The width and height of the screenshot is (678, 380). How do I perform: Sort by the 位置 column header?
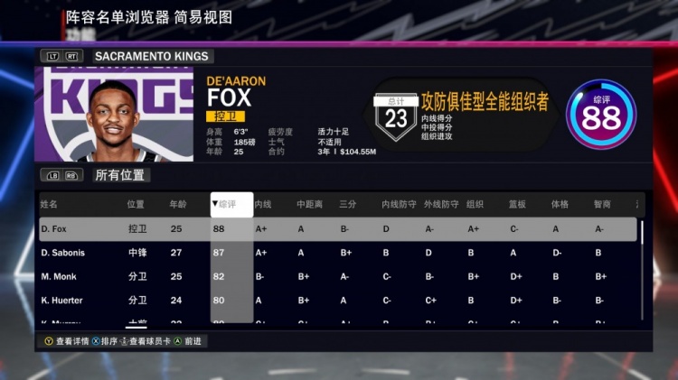point(136,204)
